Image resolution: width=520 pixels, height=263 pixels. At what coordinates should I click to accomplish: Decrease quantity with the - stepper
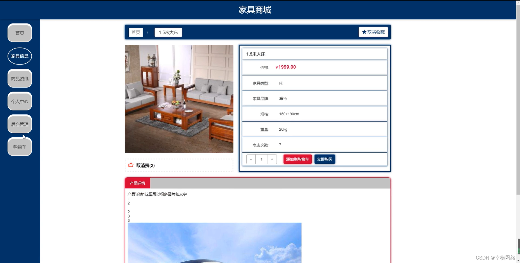pyautogui.click(x=250, y=159)
